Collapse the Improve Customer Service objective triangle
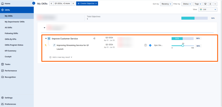The image size is (222, 107). [46, 38]
